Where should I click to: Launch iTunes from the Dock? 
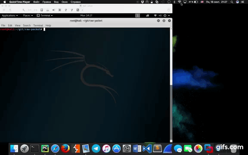(x=106, y=149)
